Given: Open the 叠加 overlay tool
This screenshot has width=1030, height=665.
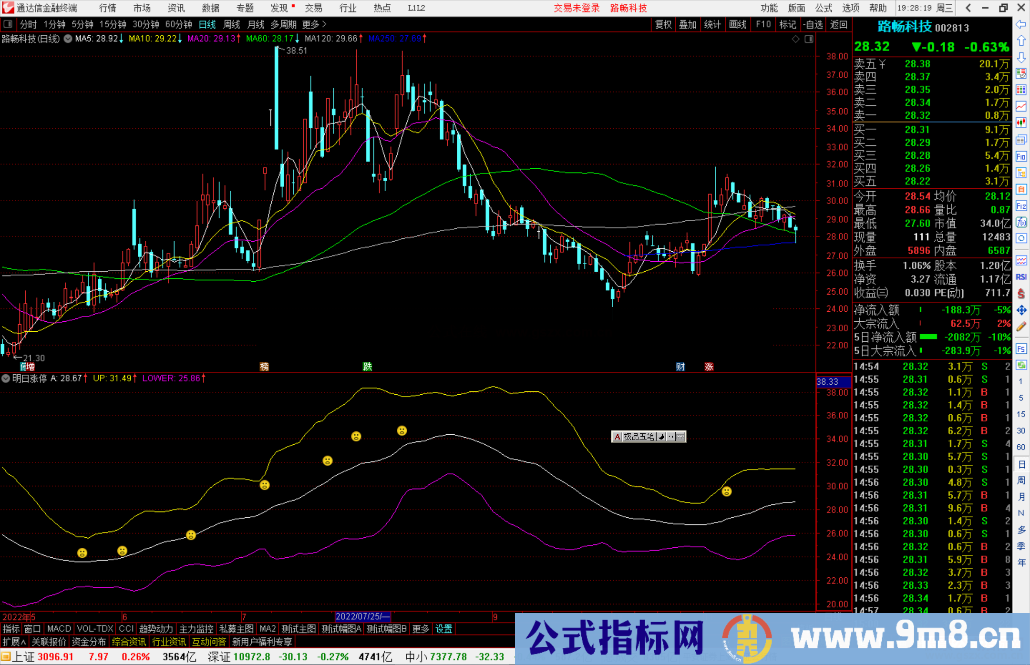Looking at the screenshot, I should pos(688,24).
